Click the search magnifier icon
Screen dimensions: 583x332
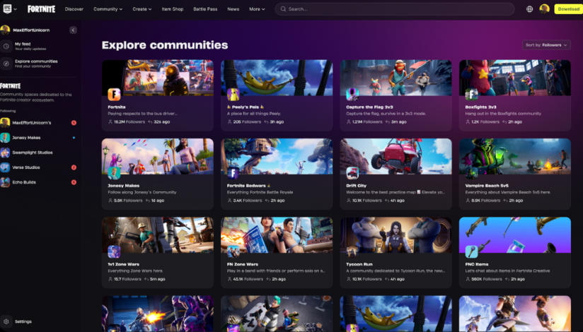click(x=283, y=9)
